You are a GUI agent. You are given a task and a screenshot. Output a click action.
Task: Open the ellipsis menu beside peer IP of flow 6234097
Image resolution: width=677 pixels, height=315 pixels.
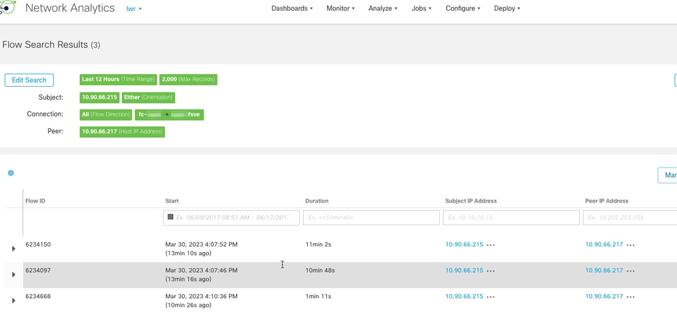point(630,271)
